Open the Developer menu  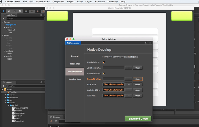pyautogui.click(x=113, y=1)
